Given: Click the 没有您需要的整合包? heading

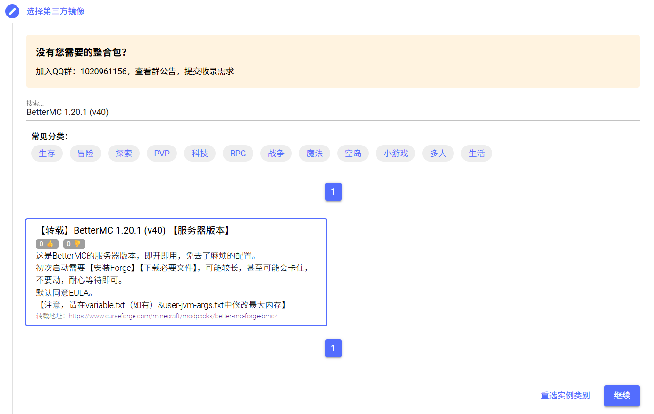Looking at the screenshot, I should 82,52.
